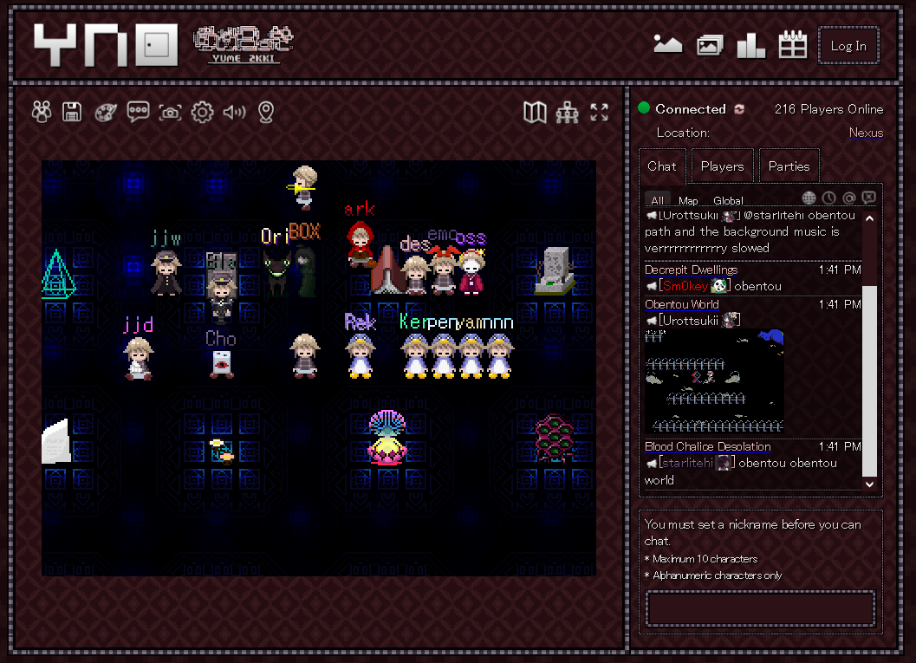This screenshot has height=663, width=916.
Task: Open the Nexus location link
Action: click(x=866, y=133)
